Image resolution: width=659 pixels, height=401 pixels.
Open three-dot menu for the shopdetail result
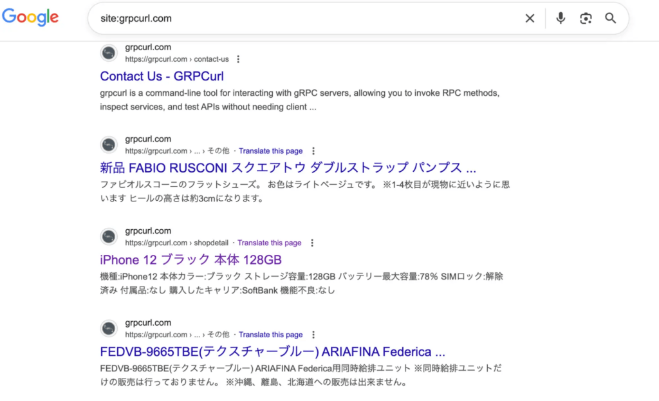(x=312, y=243)
